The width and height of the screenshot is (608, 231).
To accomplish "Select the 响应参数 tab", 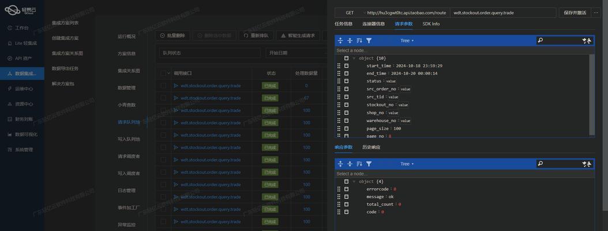I will pos(344,147).
